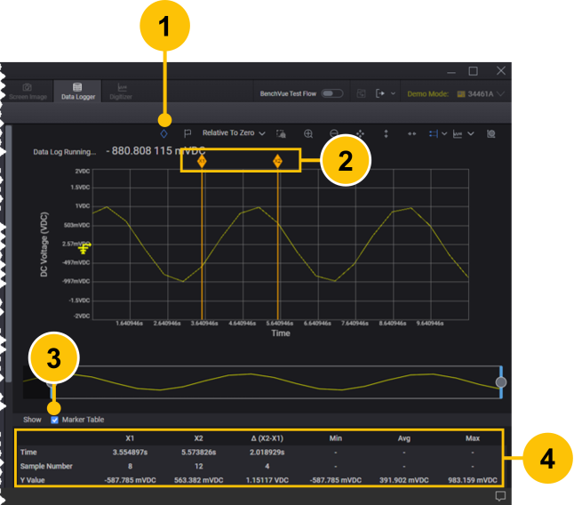Screen dimensions: 574x505
Task: Click the overview waveform strip
Action: pyautogui.click(x=262, y=382)
